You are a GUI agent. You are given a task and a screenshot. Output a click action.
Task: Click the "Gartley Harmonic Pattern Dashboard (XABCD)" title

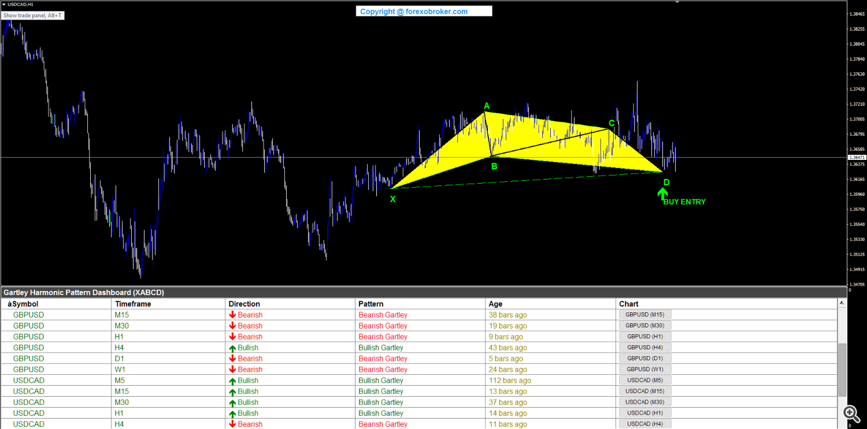(x=84, y=293)
